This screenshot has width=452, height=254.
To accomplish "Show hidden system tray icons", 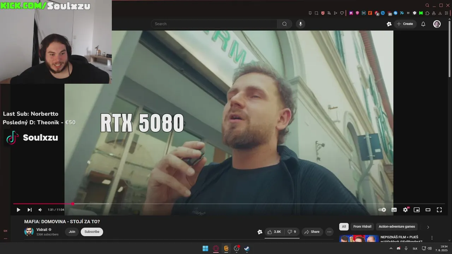I will point(391,248).
